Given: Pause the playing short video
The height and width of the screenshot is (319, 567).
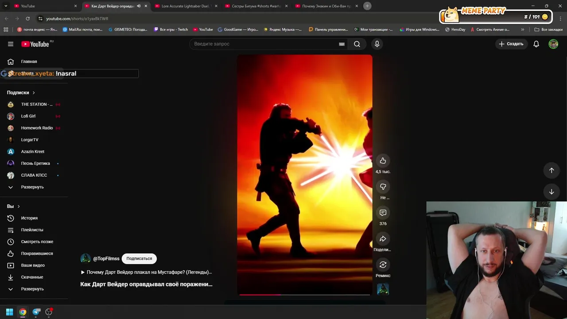Looking at the screenshot, I should 305,175.
